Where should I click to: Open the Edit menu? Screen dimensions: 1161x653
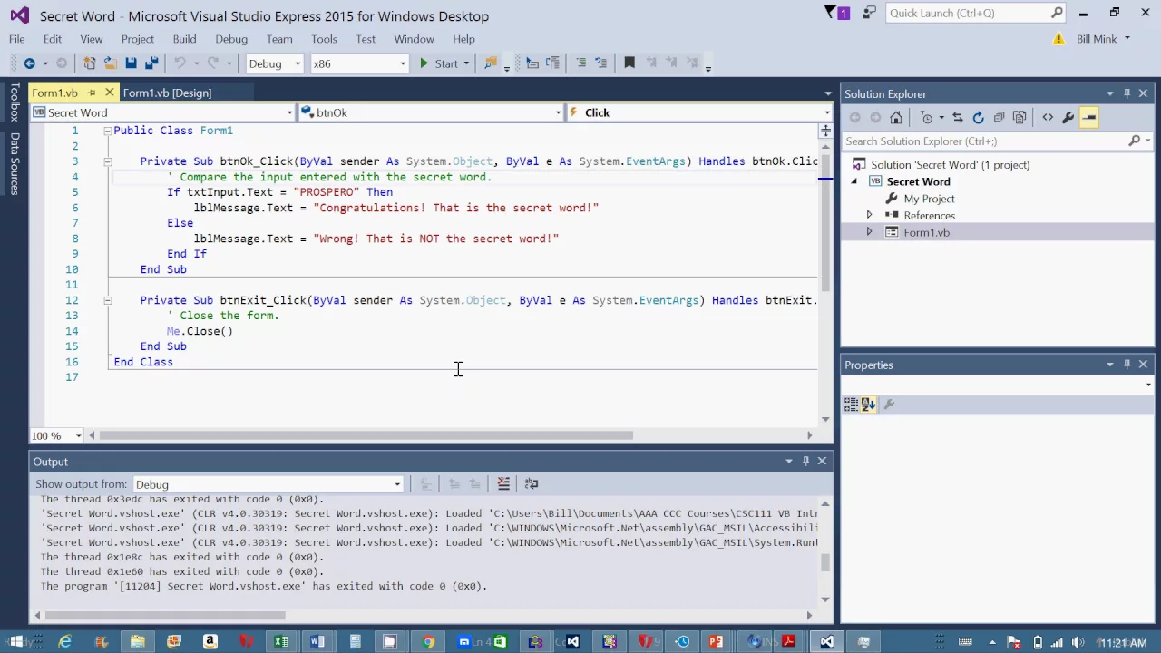[x=53, y=39]
